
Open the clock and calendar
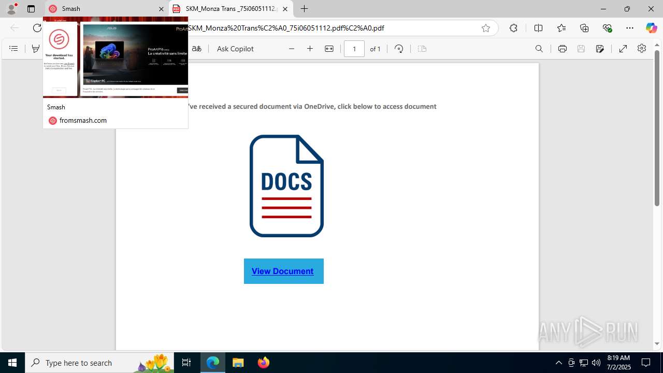pyautogui.click(x=618, y=363)
